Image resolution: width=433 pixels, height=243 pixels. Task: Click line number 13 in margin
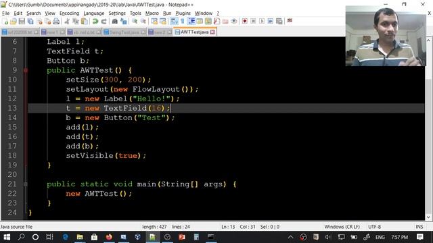[x=12, y=108]
